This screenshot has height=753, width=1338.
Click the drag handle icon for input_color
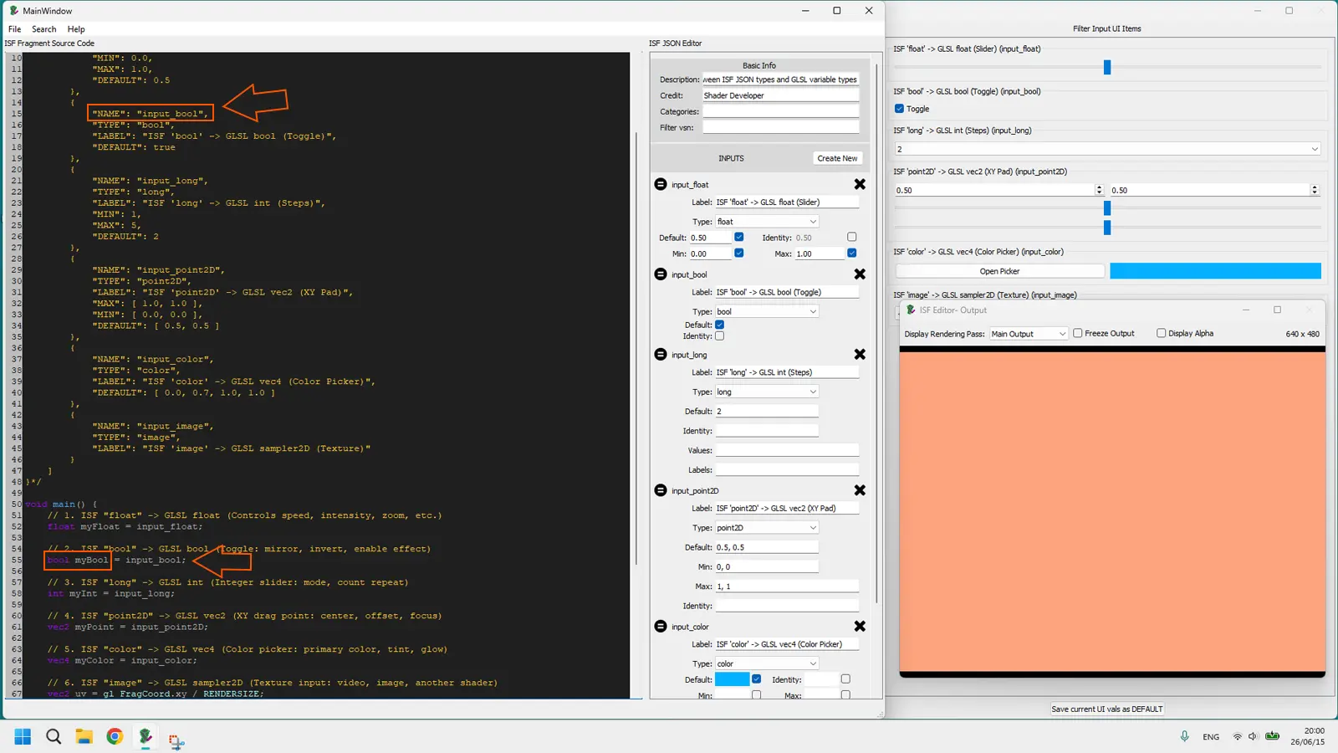[x=661, y=626]
